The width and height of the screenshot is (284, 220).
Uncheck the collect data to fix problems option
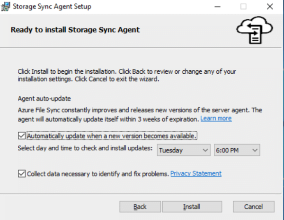pos(22,174)
